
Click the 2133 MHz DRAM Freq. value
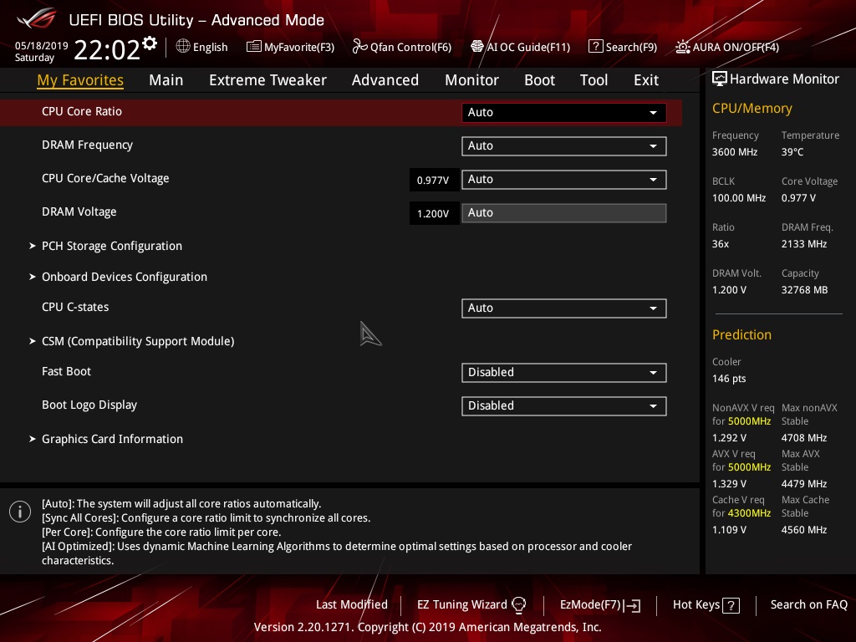[804, 244]
